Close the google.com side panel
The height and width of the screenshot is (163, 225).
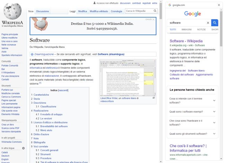tap(219, 5)
